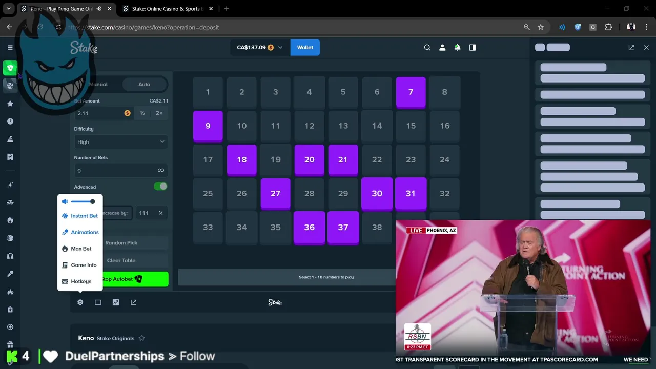This screenshot has height=369, width=656.
Task: Open a new browser tab
Action: [227, 9]
